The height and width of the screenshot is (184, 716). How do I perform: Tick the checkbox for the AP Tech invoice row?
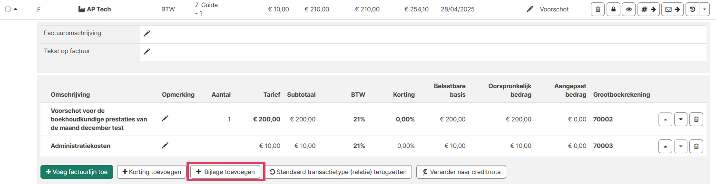(8, 9)
